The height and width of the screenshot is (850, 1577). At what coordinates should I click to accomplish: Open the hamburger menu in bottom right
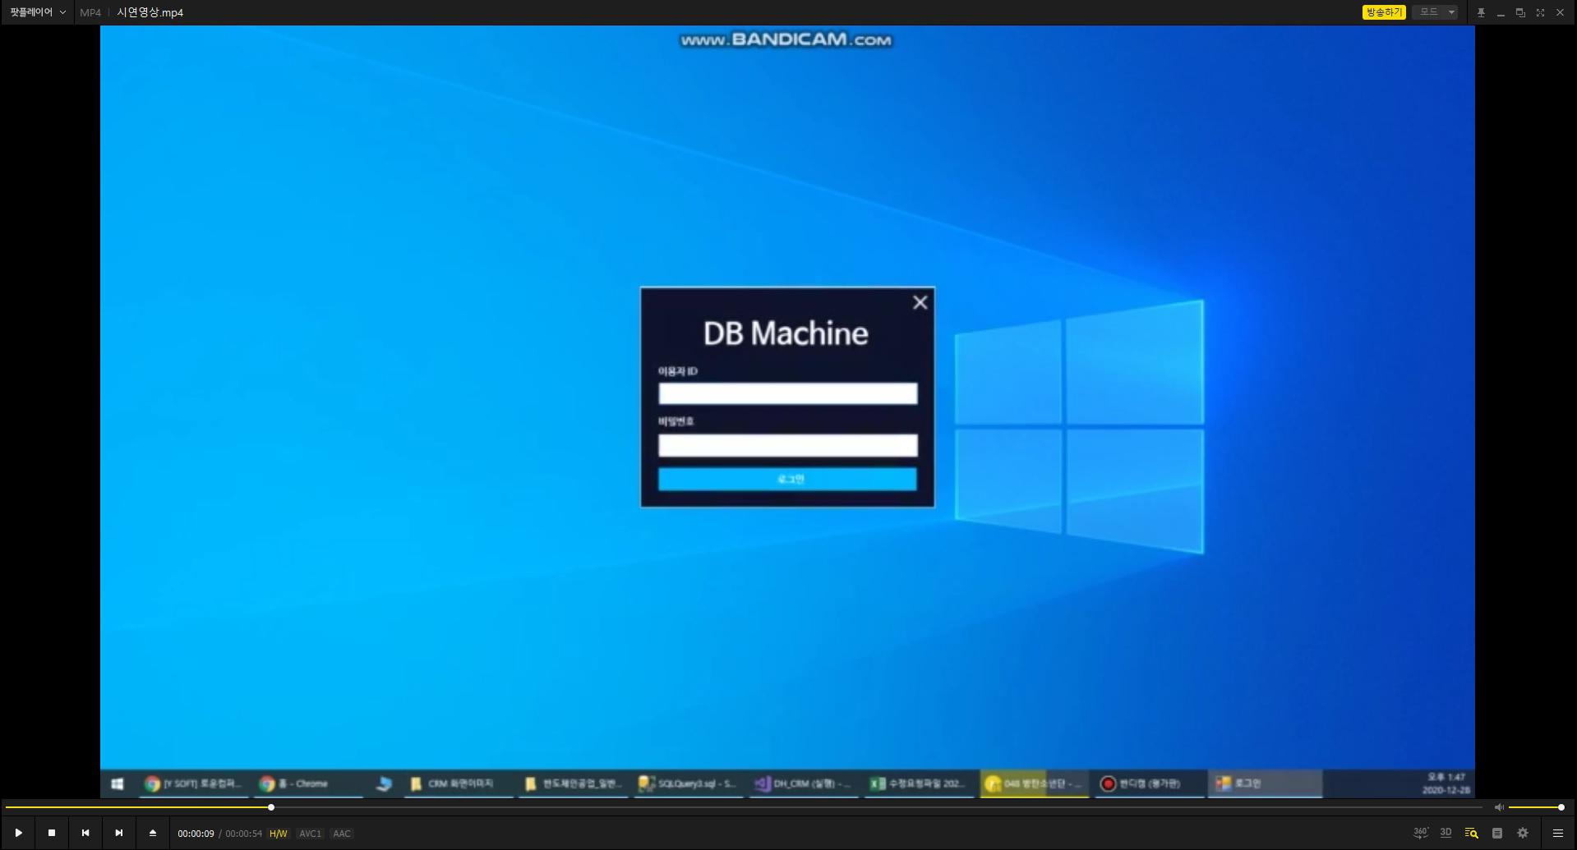pyautogui.click(x=1557, y=833)
